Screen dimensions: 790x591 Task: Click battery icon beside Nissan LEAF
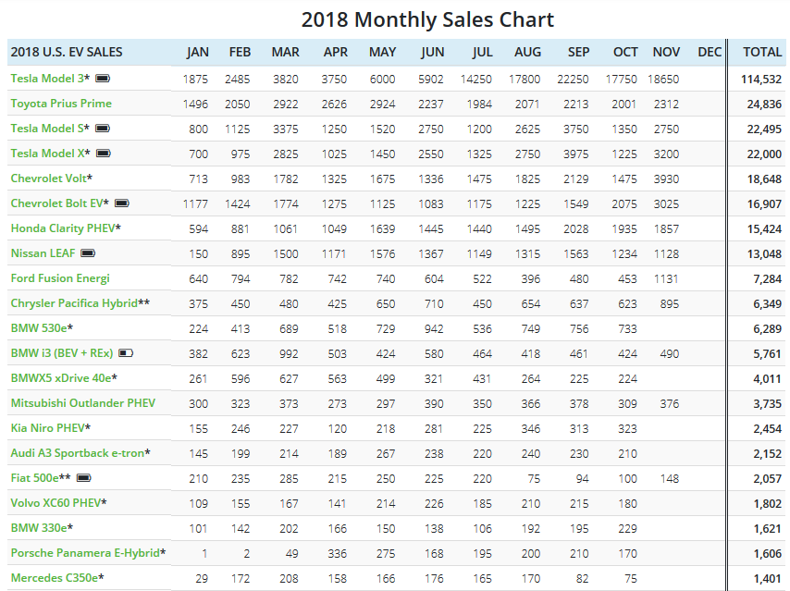tap(89, 253)
